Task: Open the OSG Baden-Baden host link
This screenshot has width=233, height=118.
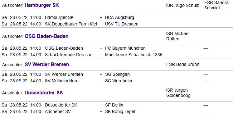Action: tap(46, 36)
